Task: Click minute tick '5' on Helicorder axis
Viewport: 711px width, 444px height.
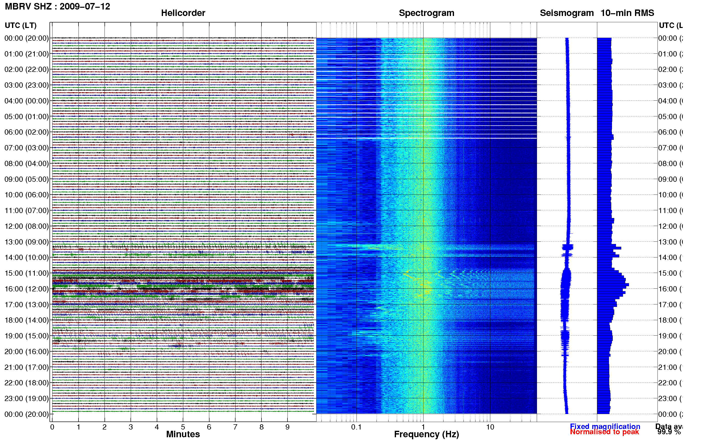Action: click(183, 427)
